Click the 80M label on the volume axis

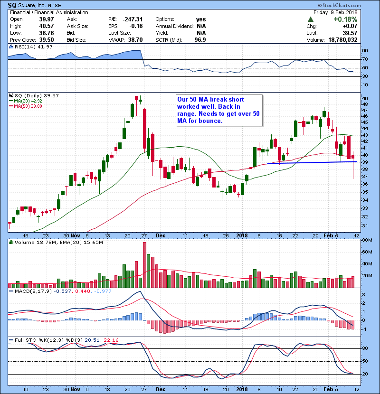[x=367, y=240]
